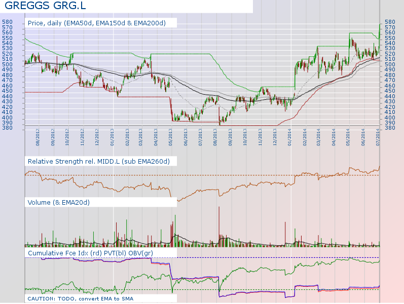Click the 01/2014 date label
Image resolution: width=404 pixels, height=304 pixels.
pyautogui.click(x=289, y=137)
